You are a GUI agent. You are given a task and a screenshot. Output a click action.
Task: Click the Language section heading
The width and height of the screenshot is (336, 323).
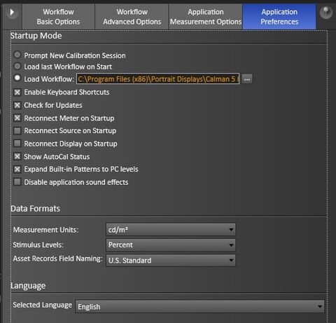[28, 286]
